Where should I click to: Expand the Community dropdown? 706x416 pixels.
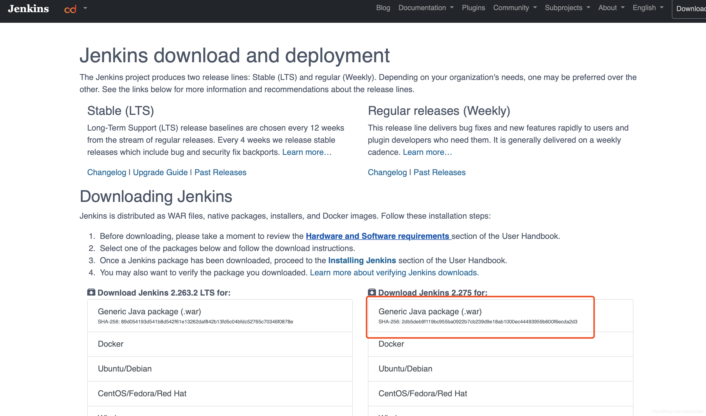coord(515,8)
